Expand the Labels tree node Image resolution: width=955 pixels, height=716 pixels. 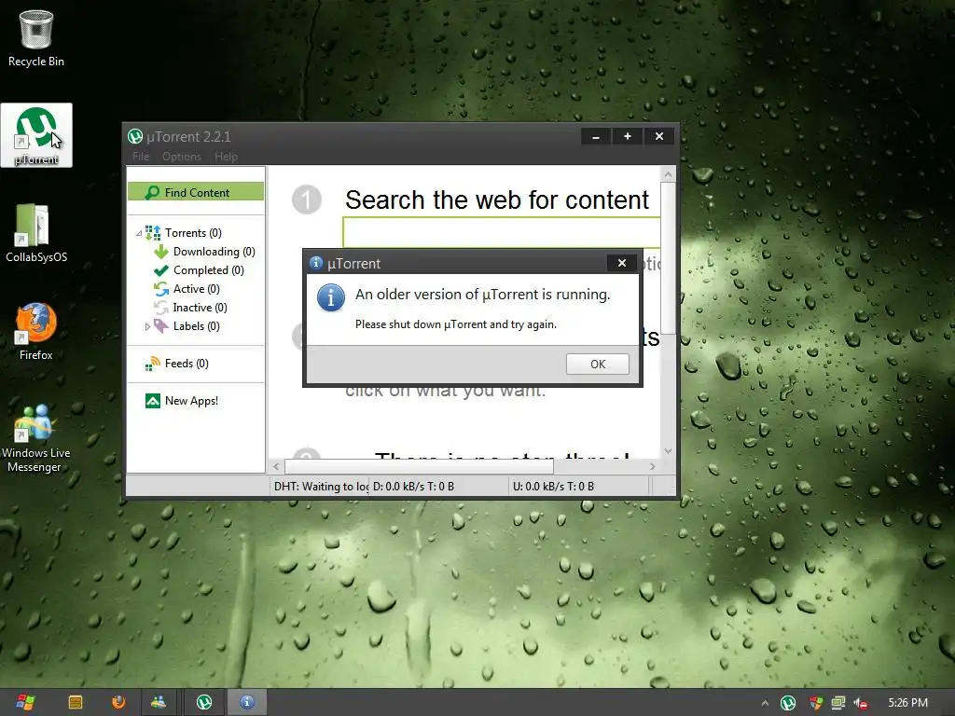147,327
